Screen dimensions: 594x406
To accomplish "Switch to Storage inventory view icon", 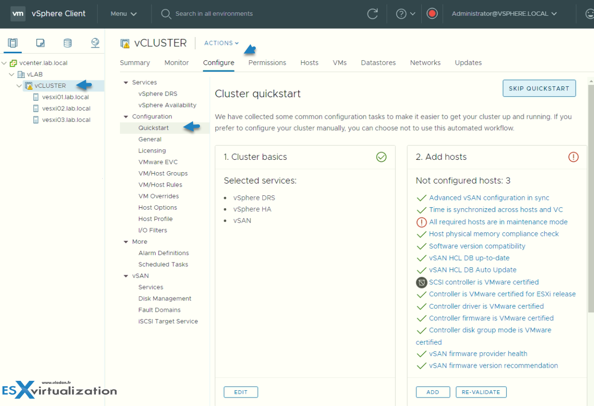I will coord(68,43).
